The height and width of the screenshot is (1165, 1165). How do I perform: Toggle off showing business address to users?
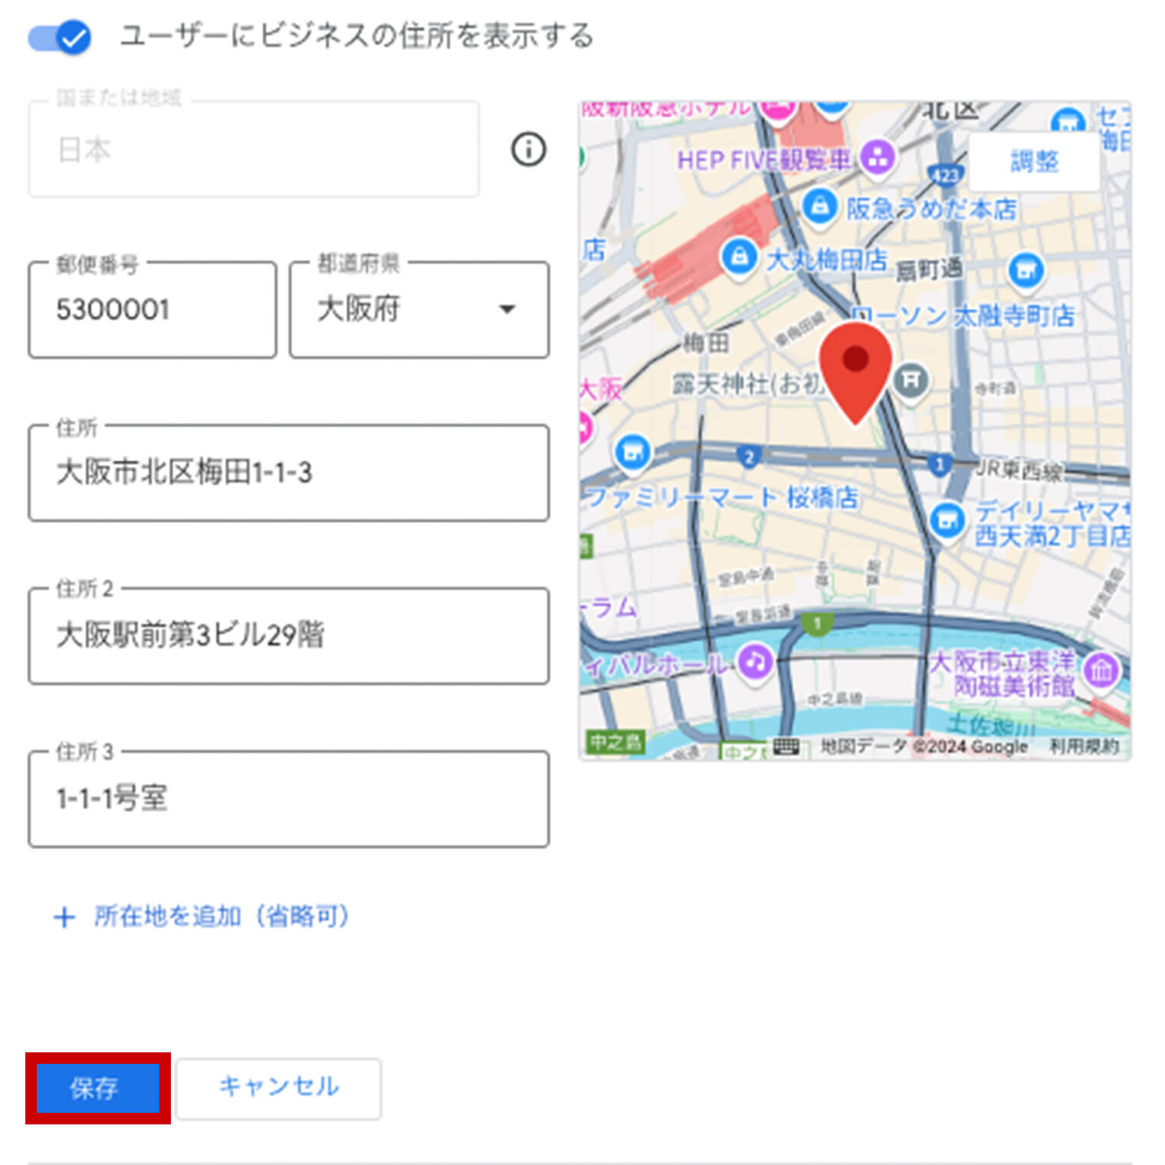tap(60, 37)
